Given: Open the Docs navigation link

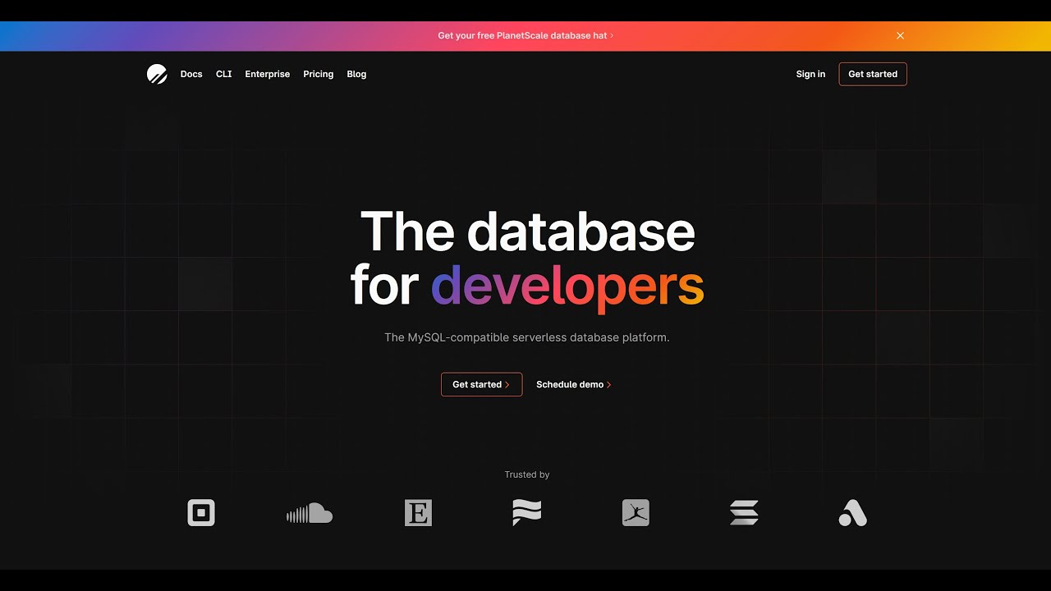Looking at the screenshot, I should click(191, 74).
